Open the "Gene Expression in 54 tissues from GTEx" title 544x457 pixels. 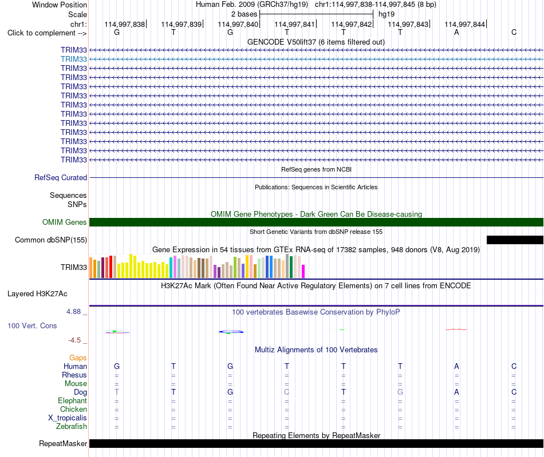coord(316,250)
